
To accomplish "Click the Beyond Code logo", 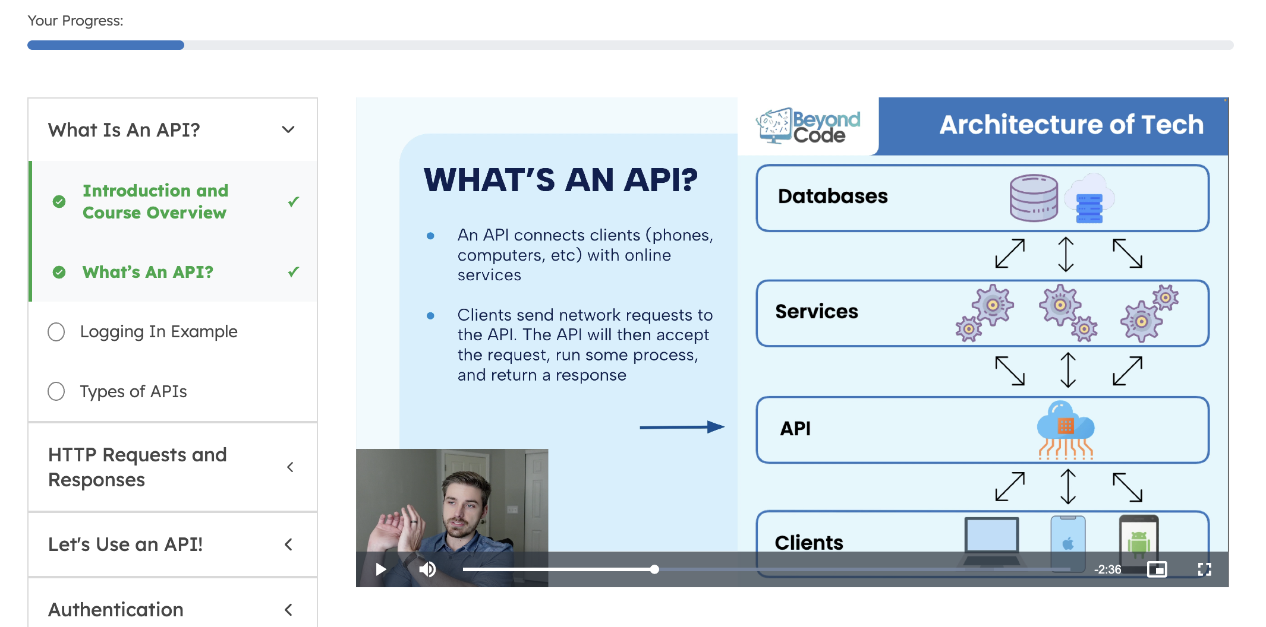I will coord(808,126).
